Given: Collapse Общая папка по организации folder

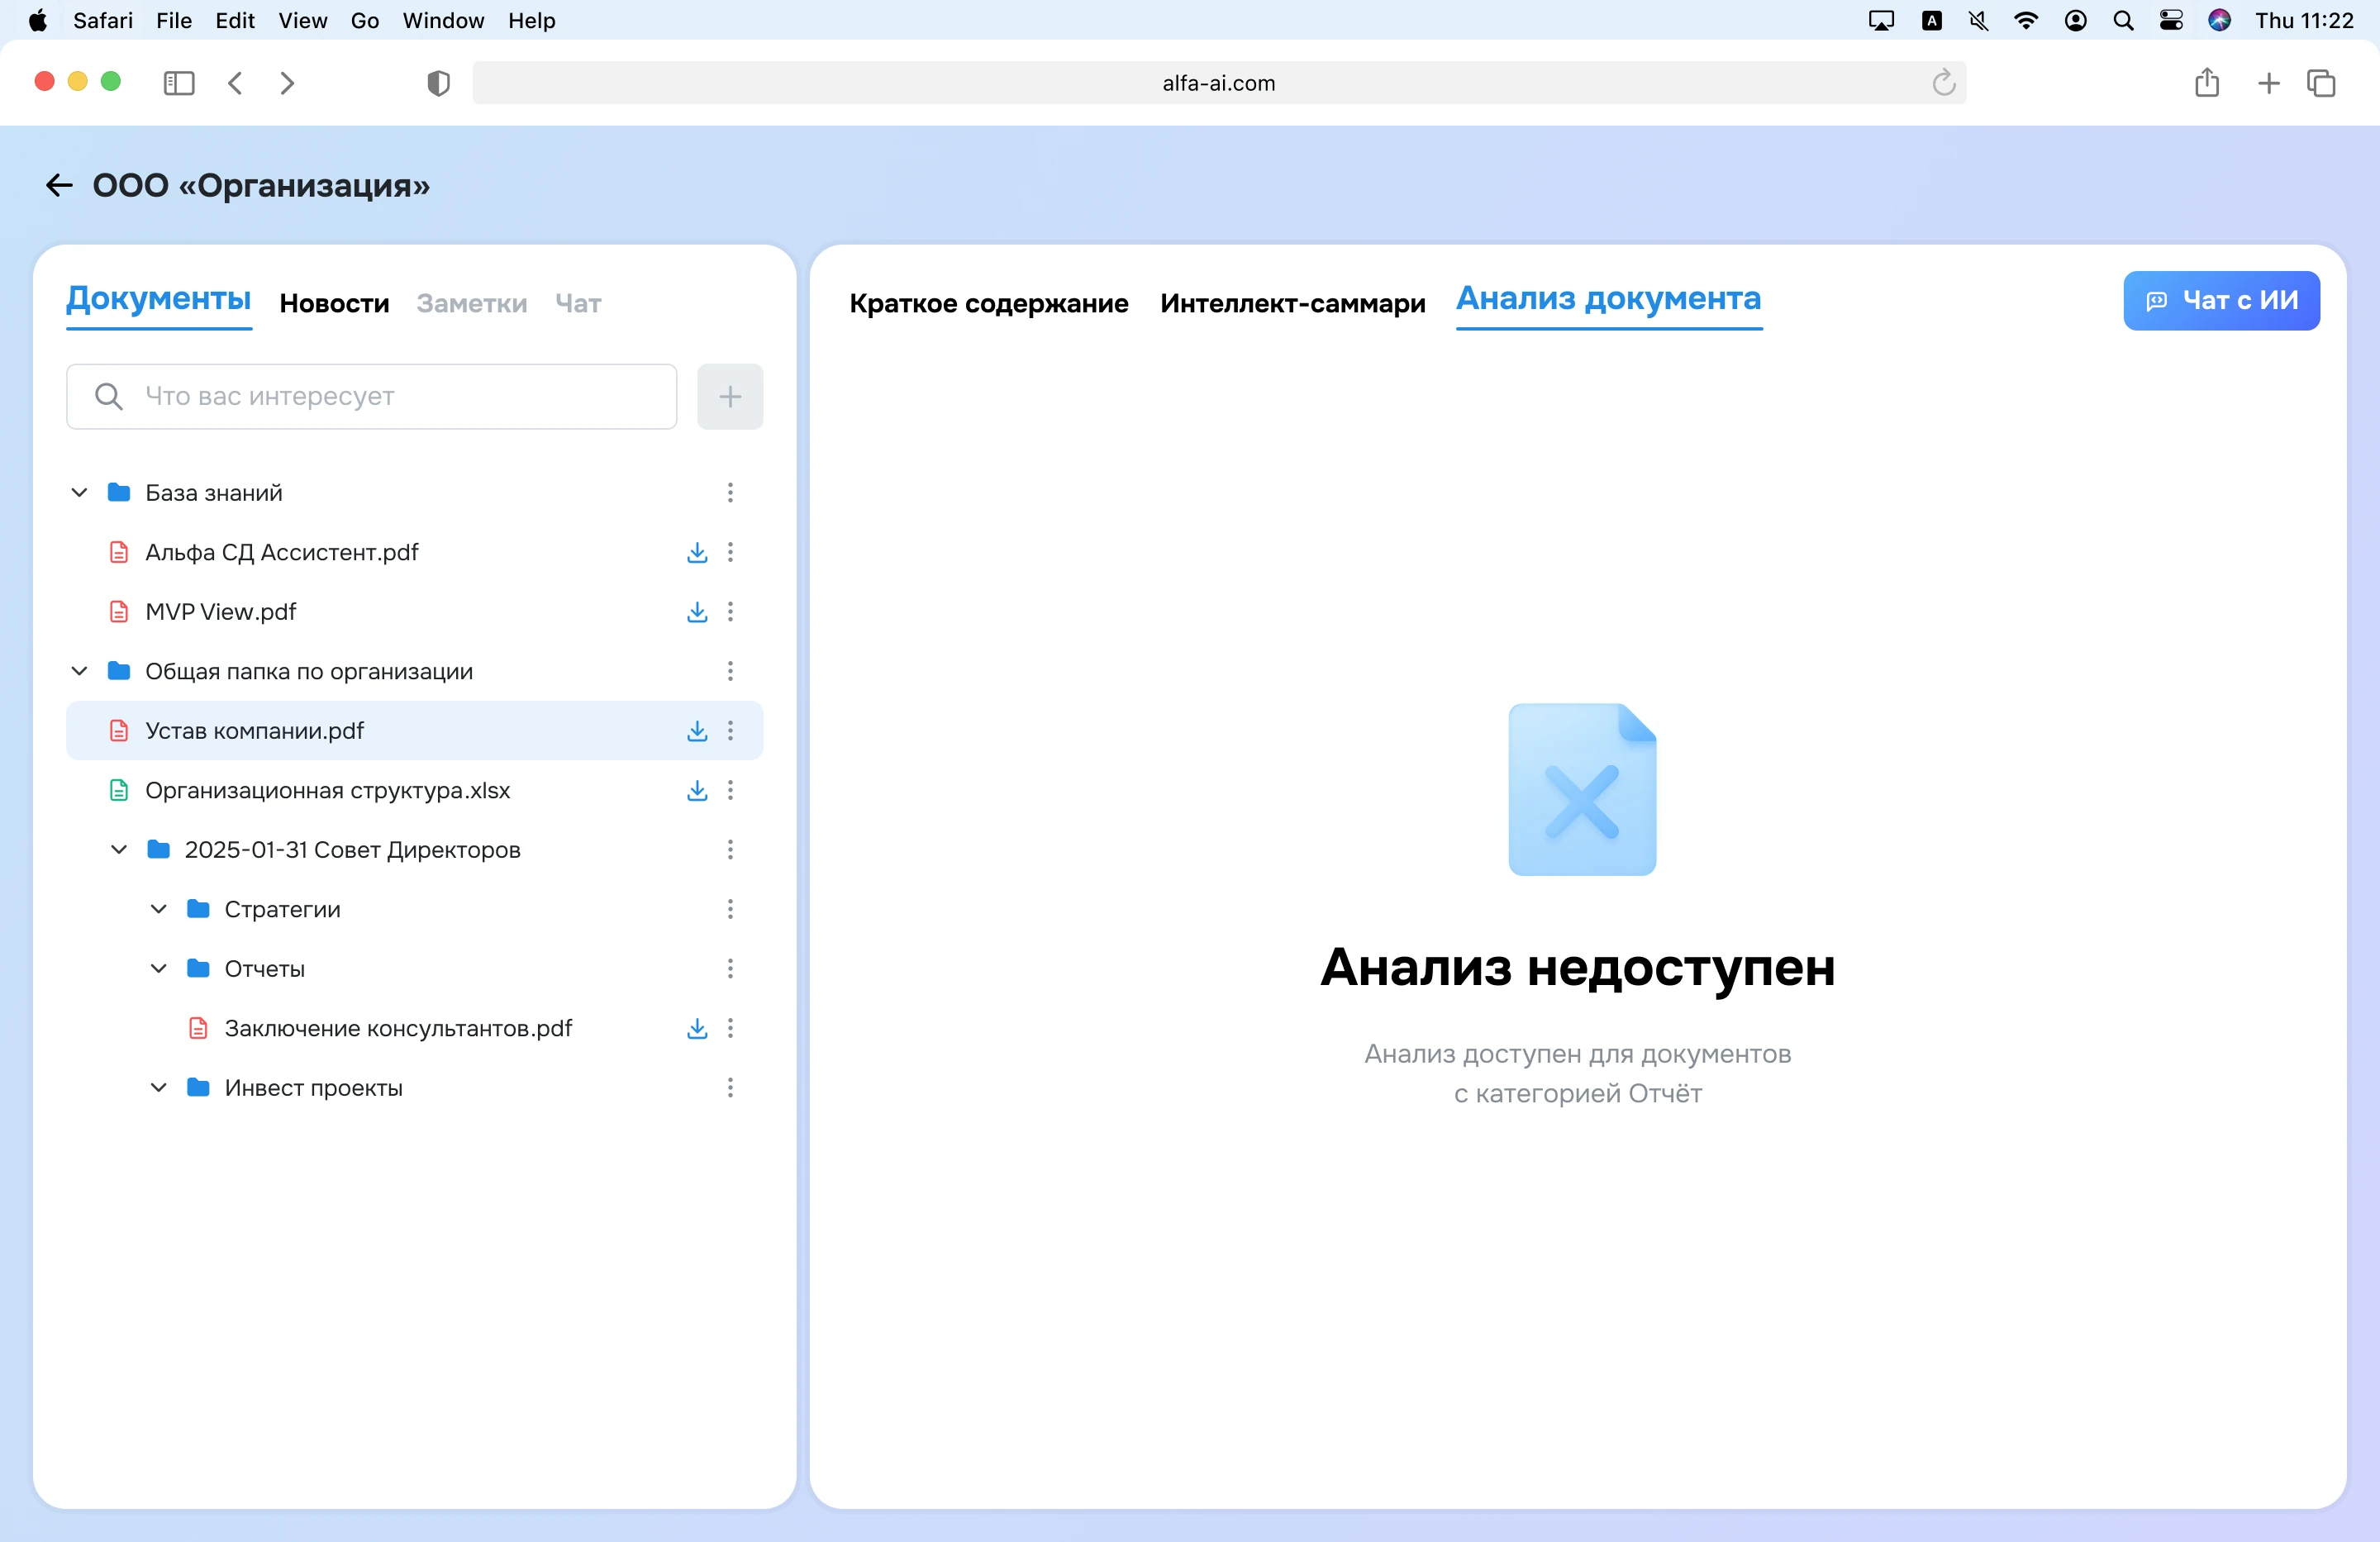Looking at the screenshot, I should (x=80, y=671).
